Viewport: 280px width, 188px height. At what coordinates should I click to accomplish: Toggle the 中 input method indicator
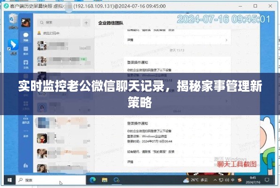tap(233, 180)
